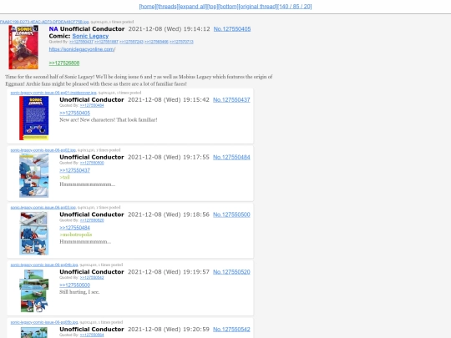Open the blue inside cover thumbnail
This screenshot has height=338, width=451.
(34, 119)
